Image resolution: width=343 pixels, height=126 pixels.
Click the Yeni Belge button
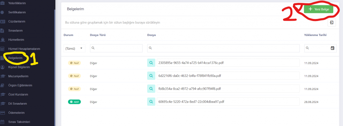[319, 9]
